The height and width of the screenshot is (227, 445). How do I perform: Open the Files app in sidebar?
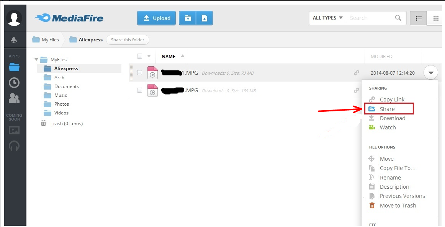click(14, 67)
